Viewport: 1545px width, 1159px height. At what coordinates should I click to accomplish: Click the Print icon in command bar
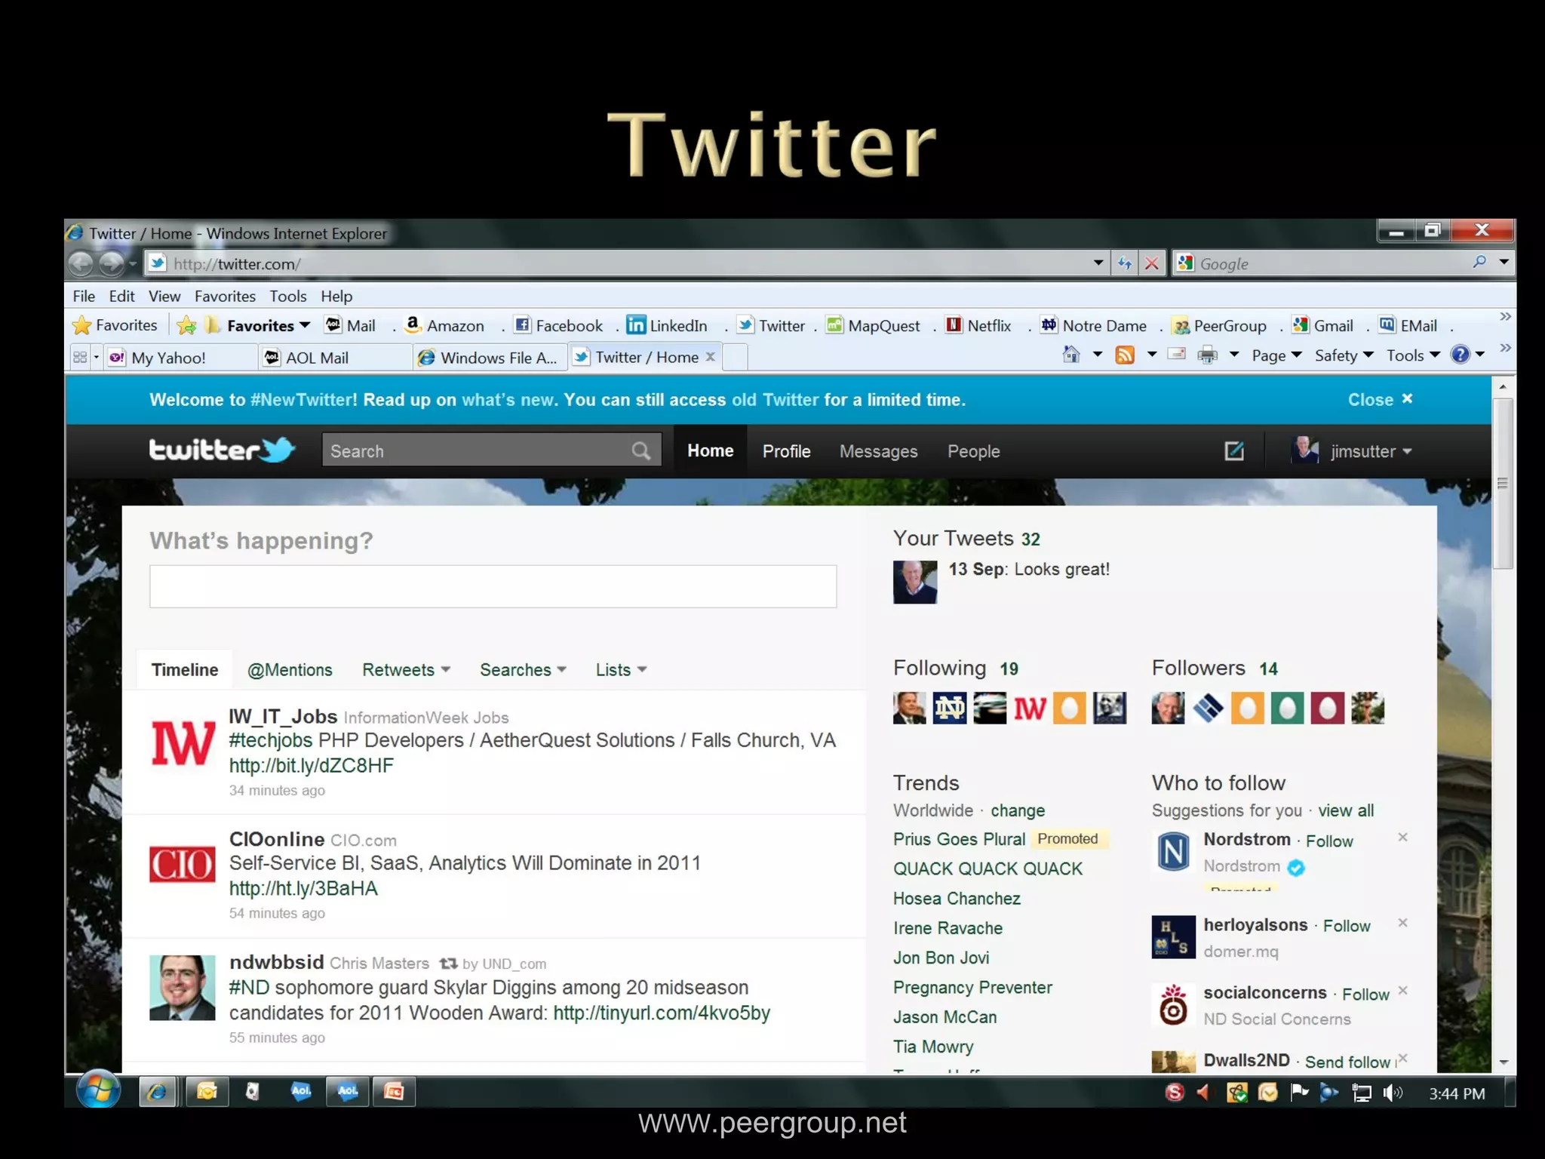1207,355
